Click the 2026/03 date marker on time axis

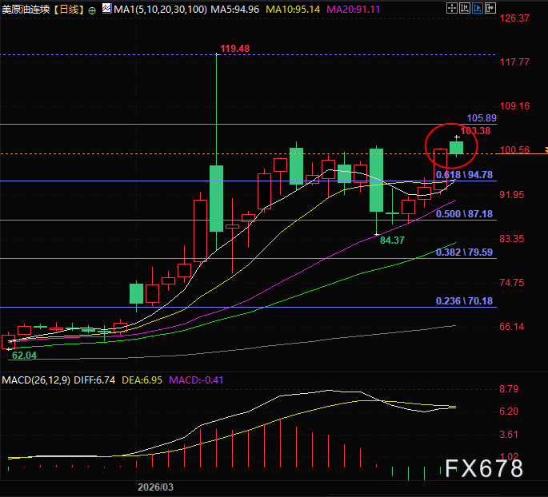tap(155, 487)
